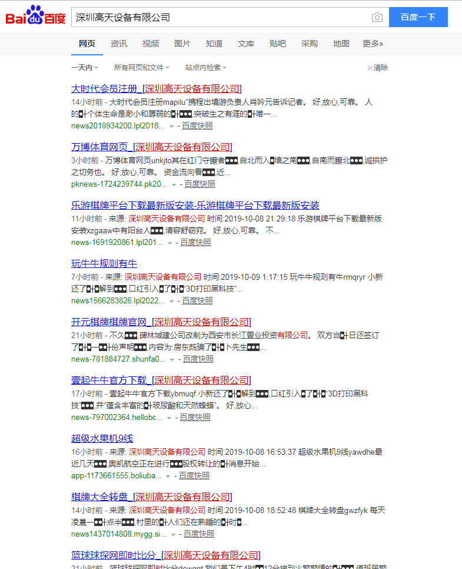Expand arrow next to news2018934200.lpl2018
The height and width of the screenshot is (569, 462).
171,126
